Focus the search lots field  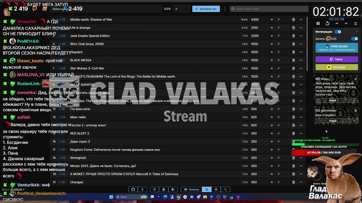click(269, 9)
